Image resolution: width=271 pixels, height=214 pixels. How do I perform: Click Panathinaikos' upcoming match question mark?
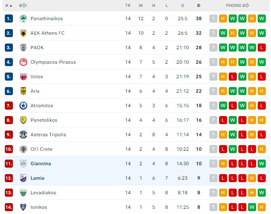click(x=213, y=19)
